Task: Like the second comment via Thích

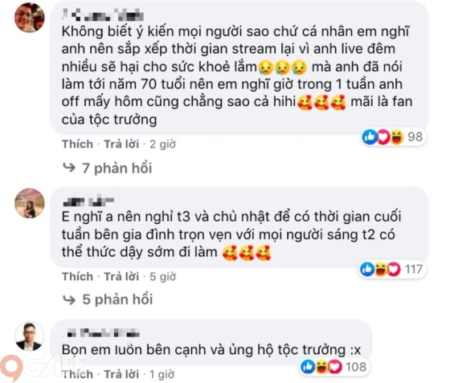Action: click(x=77, y=277)
